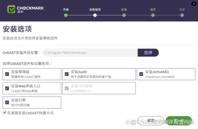This screenshot has height=129, width=198.
Task: Click the Checkmarx ActiveMQ description text
Action: (160, 77)
